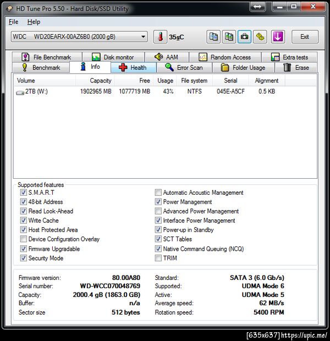Click the purple down-arrow minimize-to-tray icon

(x=278, y=37)
